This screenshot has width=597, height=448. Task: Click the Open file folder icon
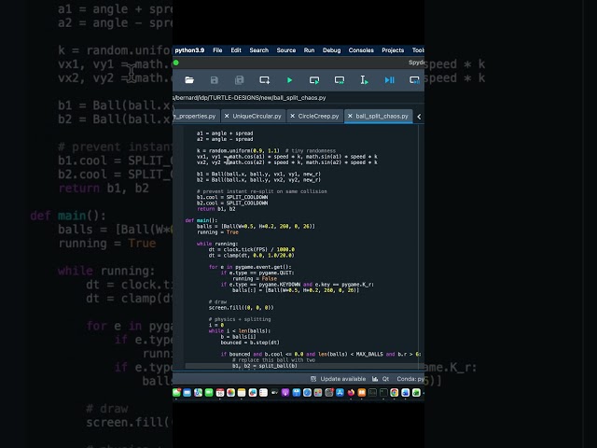189,80
